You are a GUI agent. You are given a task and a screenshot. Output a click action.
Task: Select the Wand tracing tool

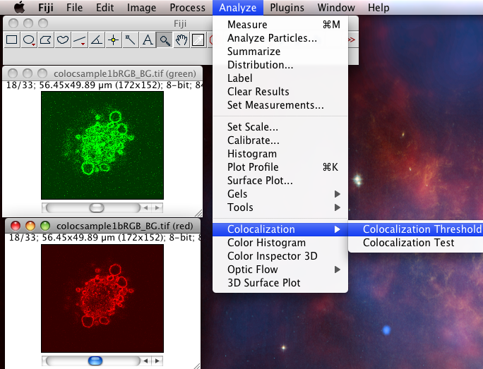pos(131,40)
